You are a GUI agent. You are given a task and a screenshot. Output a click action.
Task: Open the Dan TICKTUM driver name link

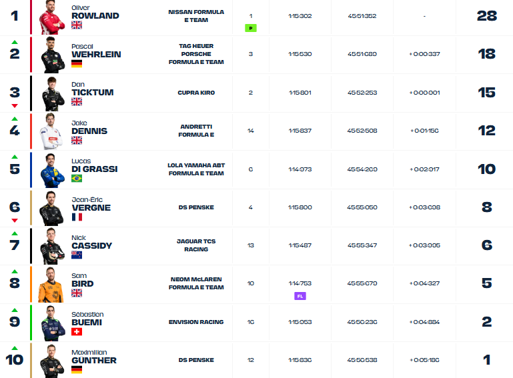(93, 89)
